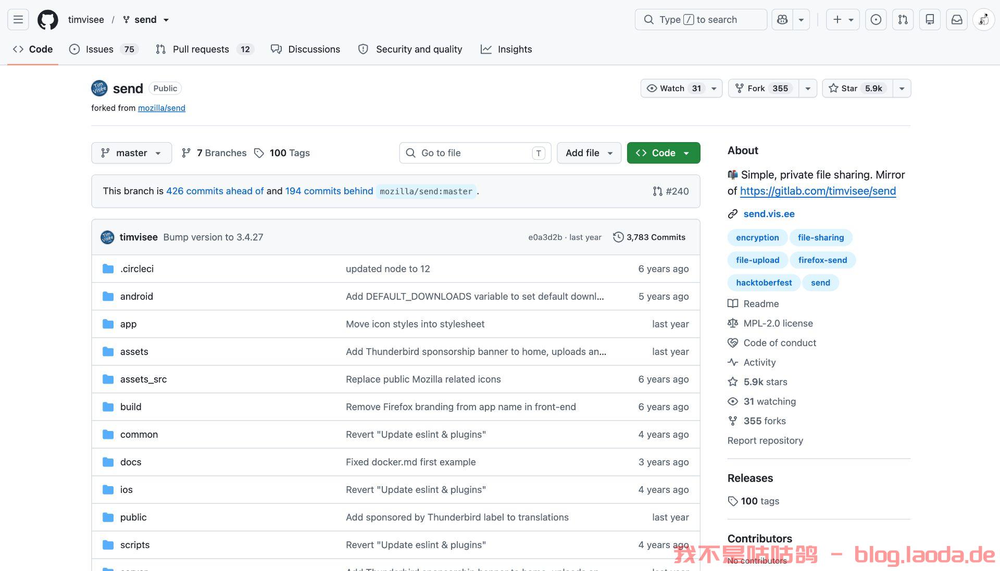Viewport: 1000px width, 571px height.
Task: Open the issues shortcut icon in the header
Action: pos(876,20)
